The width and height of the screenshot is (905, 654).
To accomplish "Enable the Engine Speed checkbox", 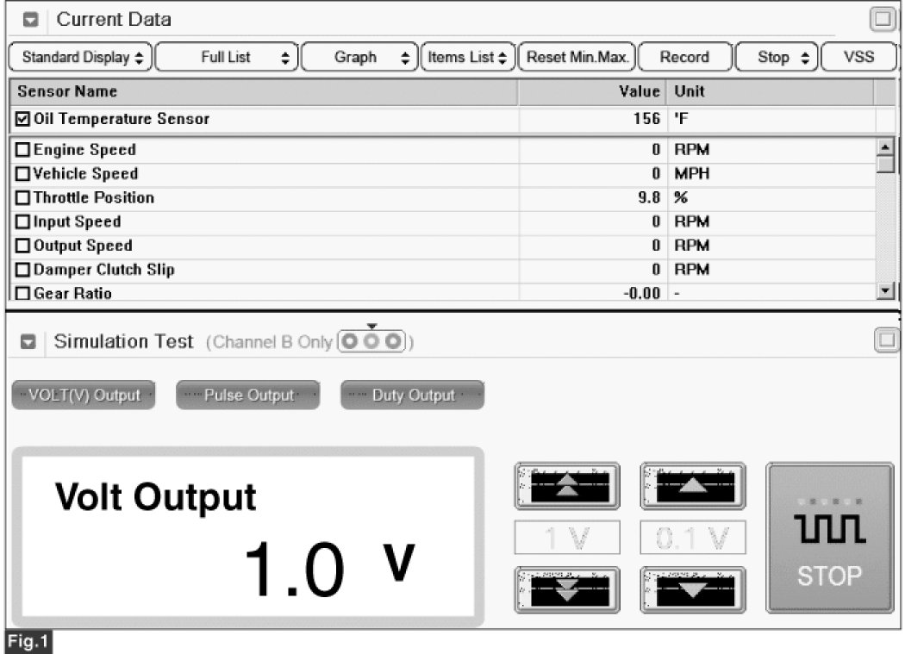I will (22, 150).
